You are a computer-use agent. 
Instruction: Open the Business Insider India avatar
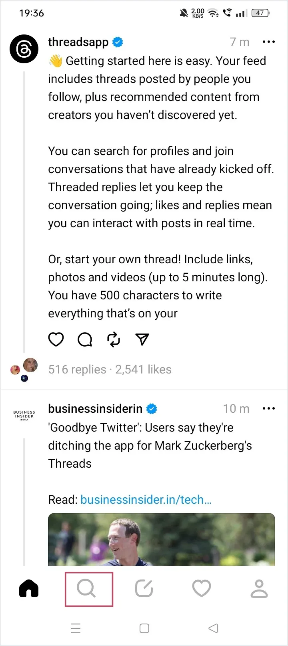pyautogui.click(x=24, y=415)
